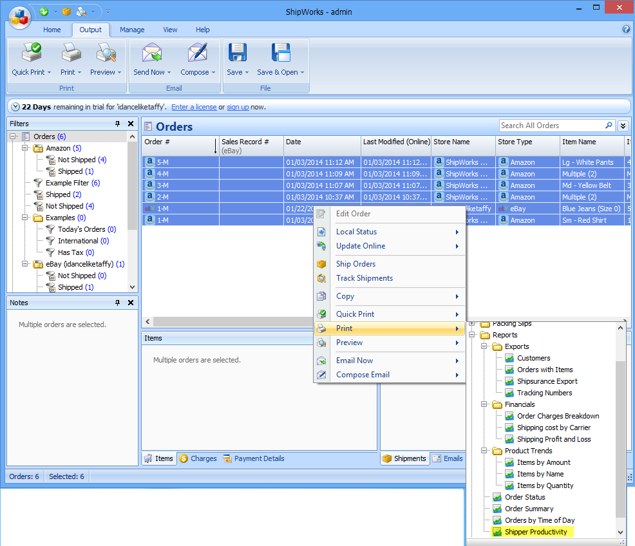Switch to the Manage ribbon tab
The width and height of the screenshot is (635, 546).
pos(131,30)
